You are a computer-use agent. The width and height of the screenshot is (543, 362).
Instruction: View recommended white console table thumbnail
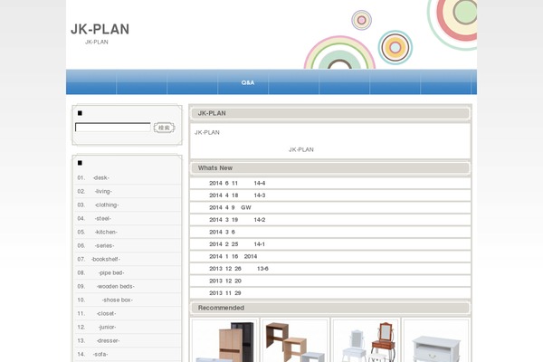coord(436,341)
